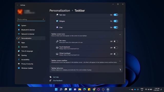Click the Touch keyboard icon
Image resolution: width=164 pixels, height=92 pixels.
[57, 48]
